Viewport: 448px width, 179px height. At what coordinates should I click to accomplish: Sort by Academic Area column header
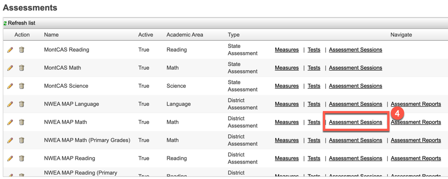(185, 35)
